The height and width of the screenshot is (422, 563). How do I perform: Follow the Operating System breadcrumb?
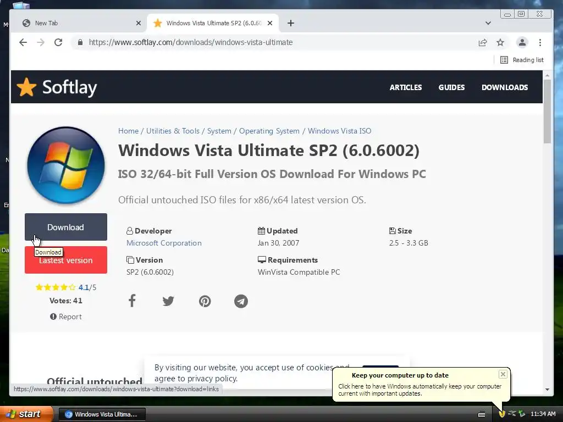[269, 131]
